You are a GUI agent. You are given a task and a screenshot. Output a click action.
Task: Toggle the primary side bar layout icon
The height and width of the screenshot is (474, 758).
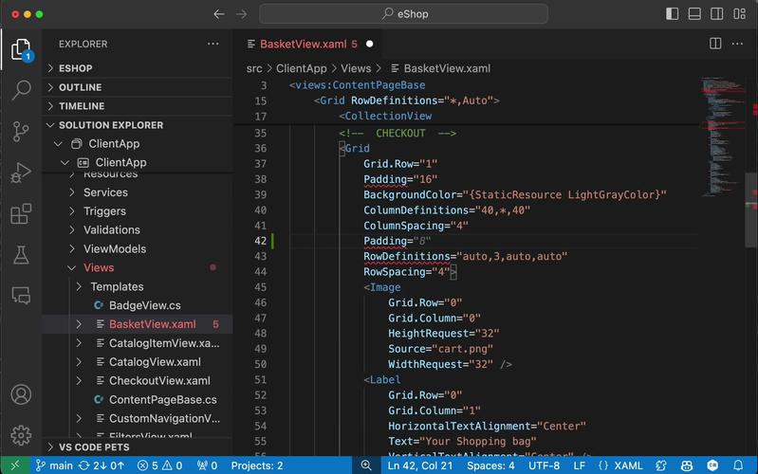tap(672, 14)
